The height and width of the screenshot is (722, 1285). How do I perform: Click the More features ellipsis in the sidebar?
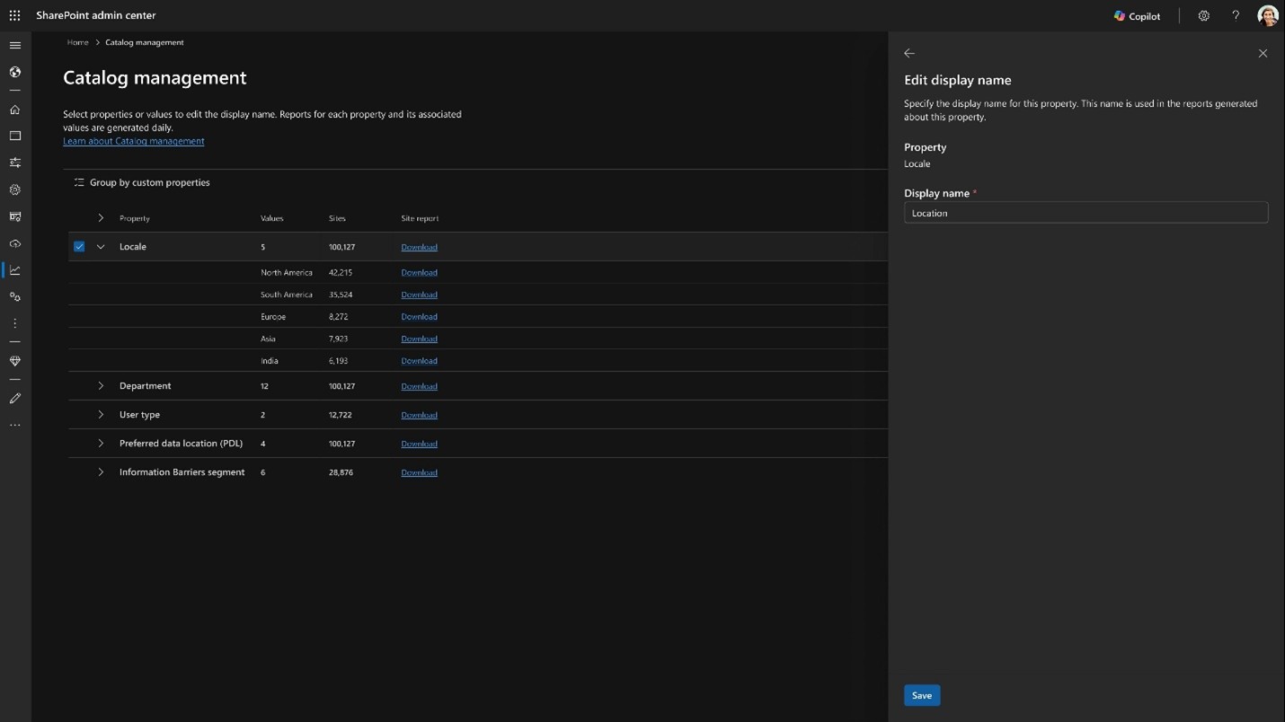coord(14,424)
